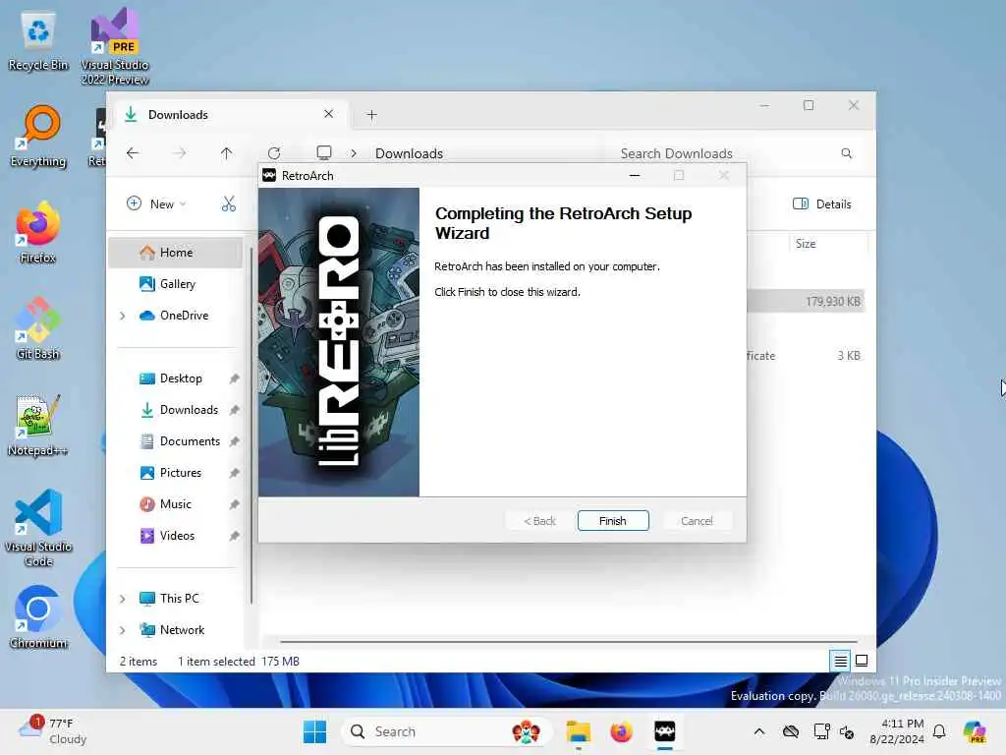Click the RetroArch installer taskbar icon

point(665,731)
